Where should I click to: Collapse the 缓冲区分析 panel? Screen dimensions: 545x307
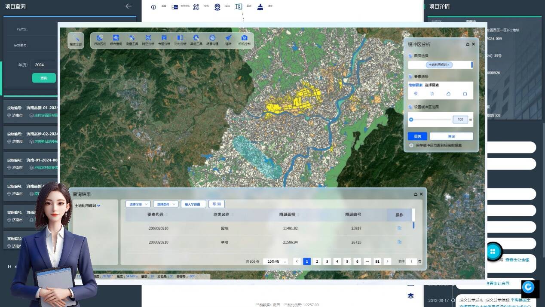tap(467, 44)
